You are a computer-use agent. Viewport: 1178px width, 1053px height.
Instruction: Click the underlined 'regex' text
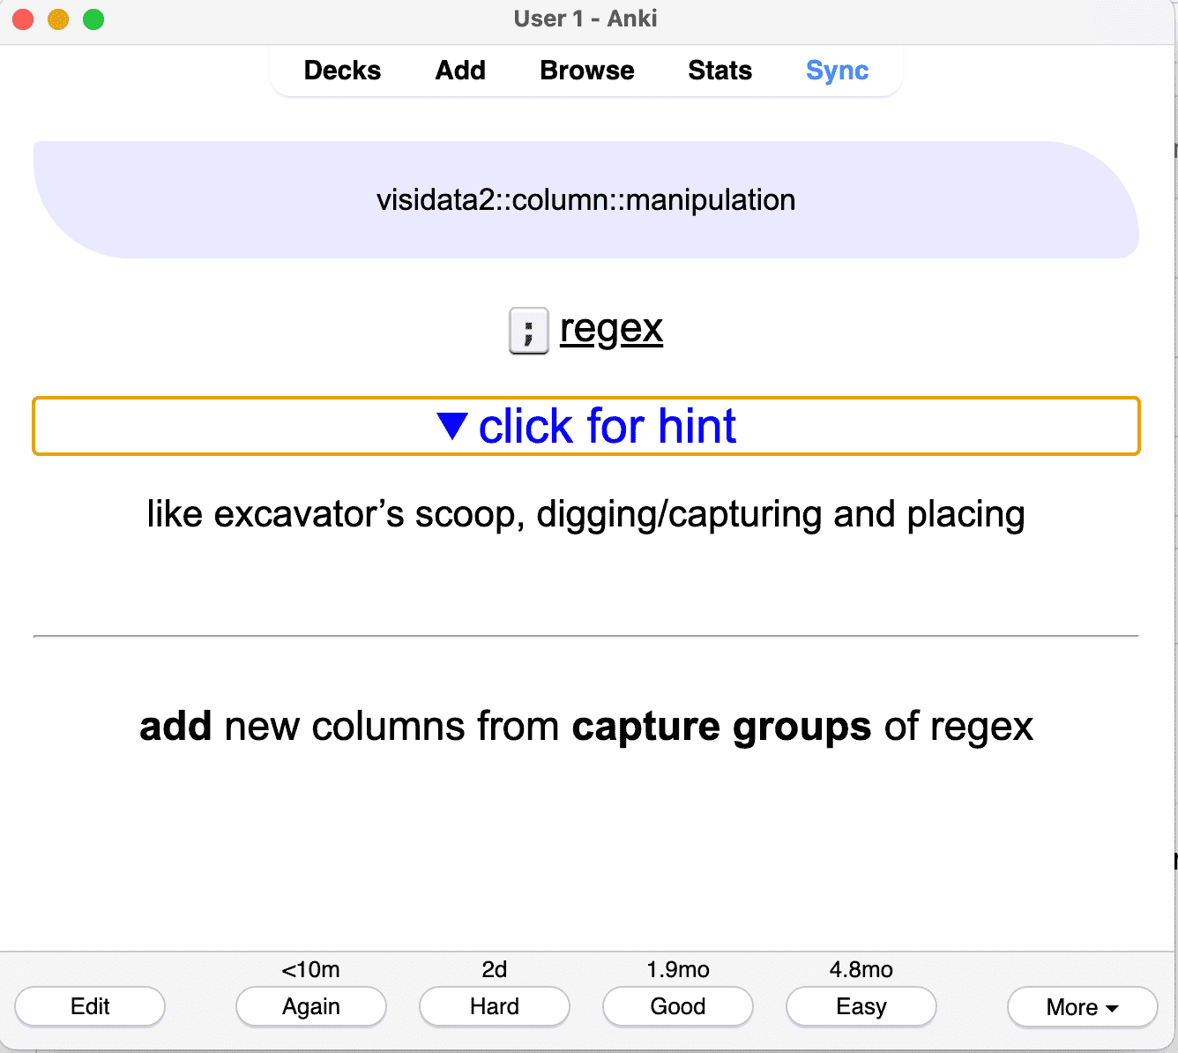point(611,329)
